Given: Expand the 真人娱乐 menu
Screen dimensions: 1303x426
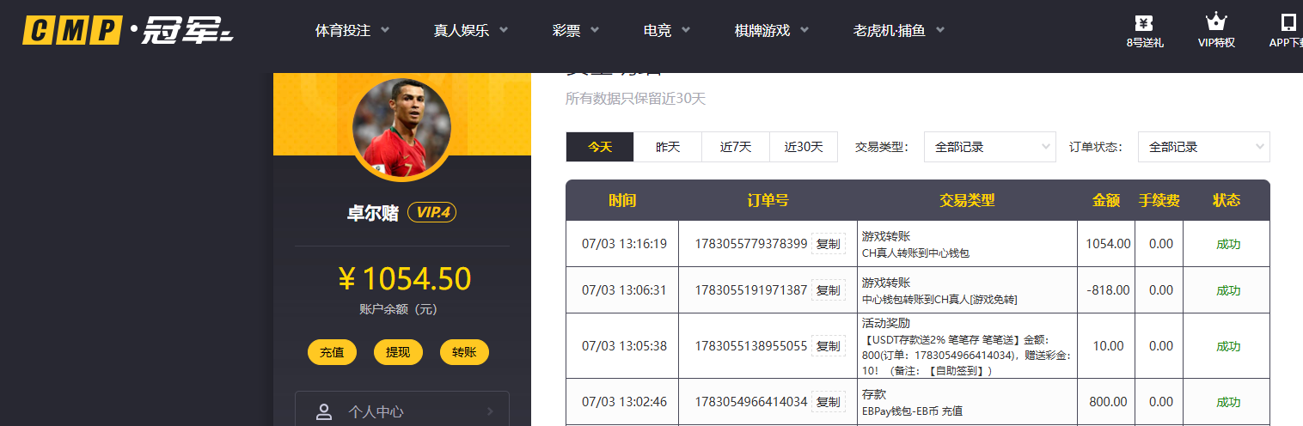Looking at the screenshot, I should pos(471,31).
